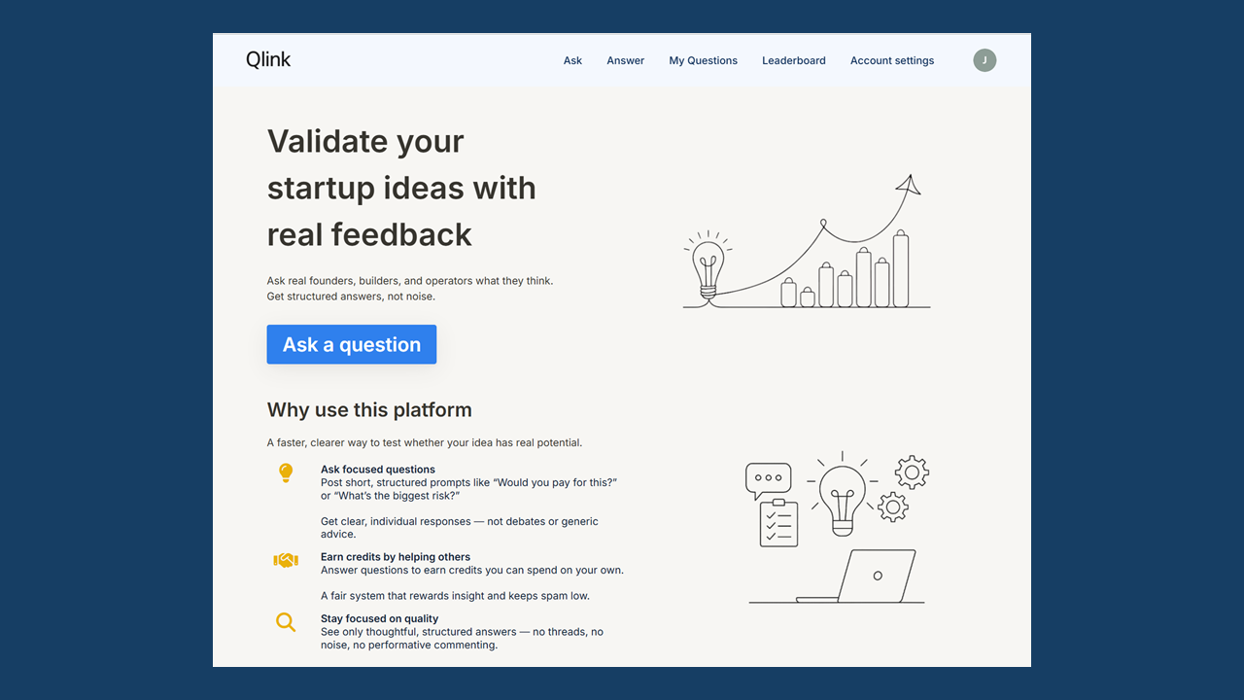The width and height of the screenshot is (1244, 700).
Task: Click the headline Validate your startup ideas
Action: click(x=401, y=188)
